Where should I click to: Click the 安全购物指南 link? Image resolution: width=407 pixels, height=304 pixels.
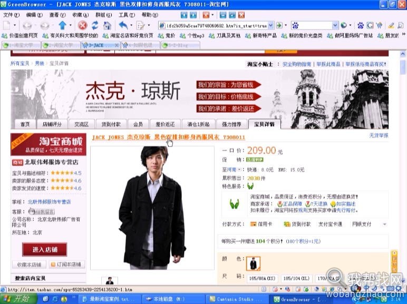297,64
